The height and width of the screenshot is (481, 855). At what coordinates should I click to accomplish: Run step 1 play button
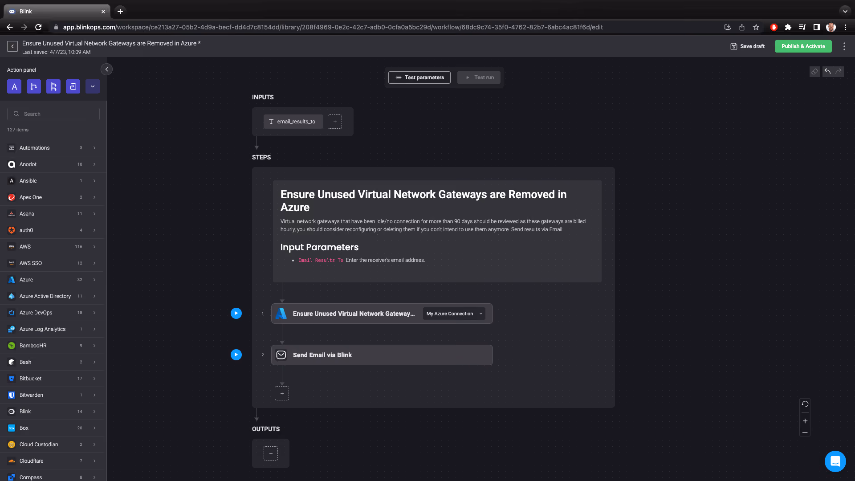236,314
